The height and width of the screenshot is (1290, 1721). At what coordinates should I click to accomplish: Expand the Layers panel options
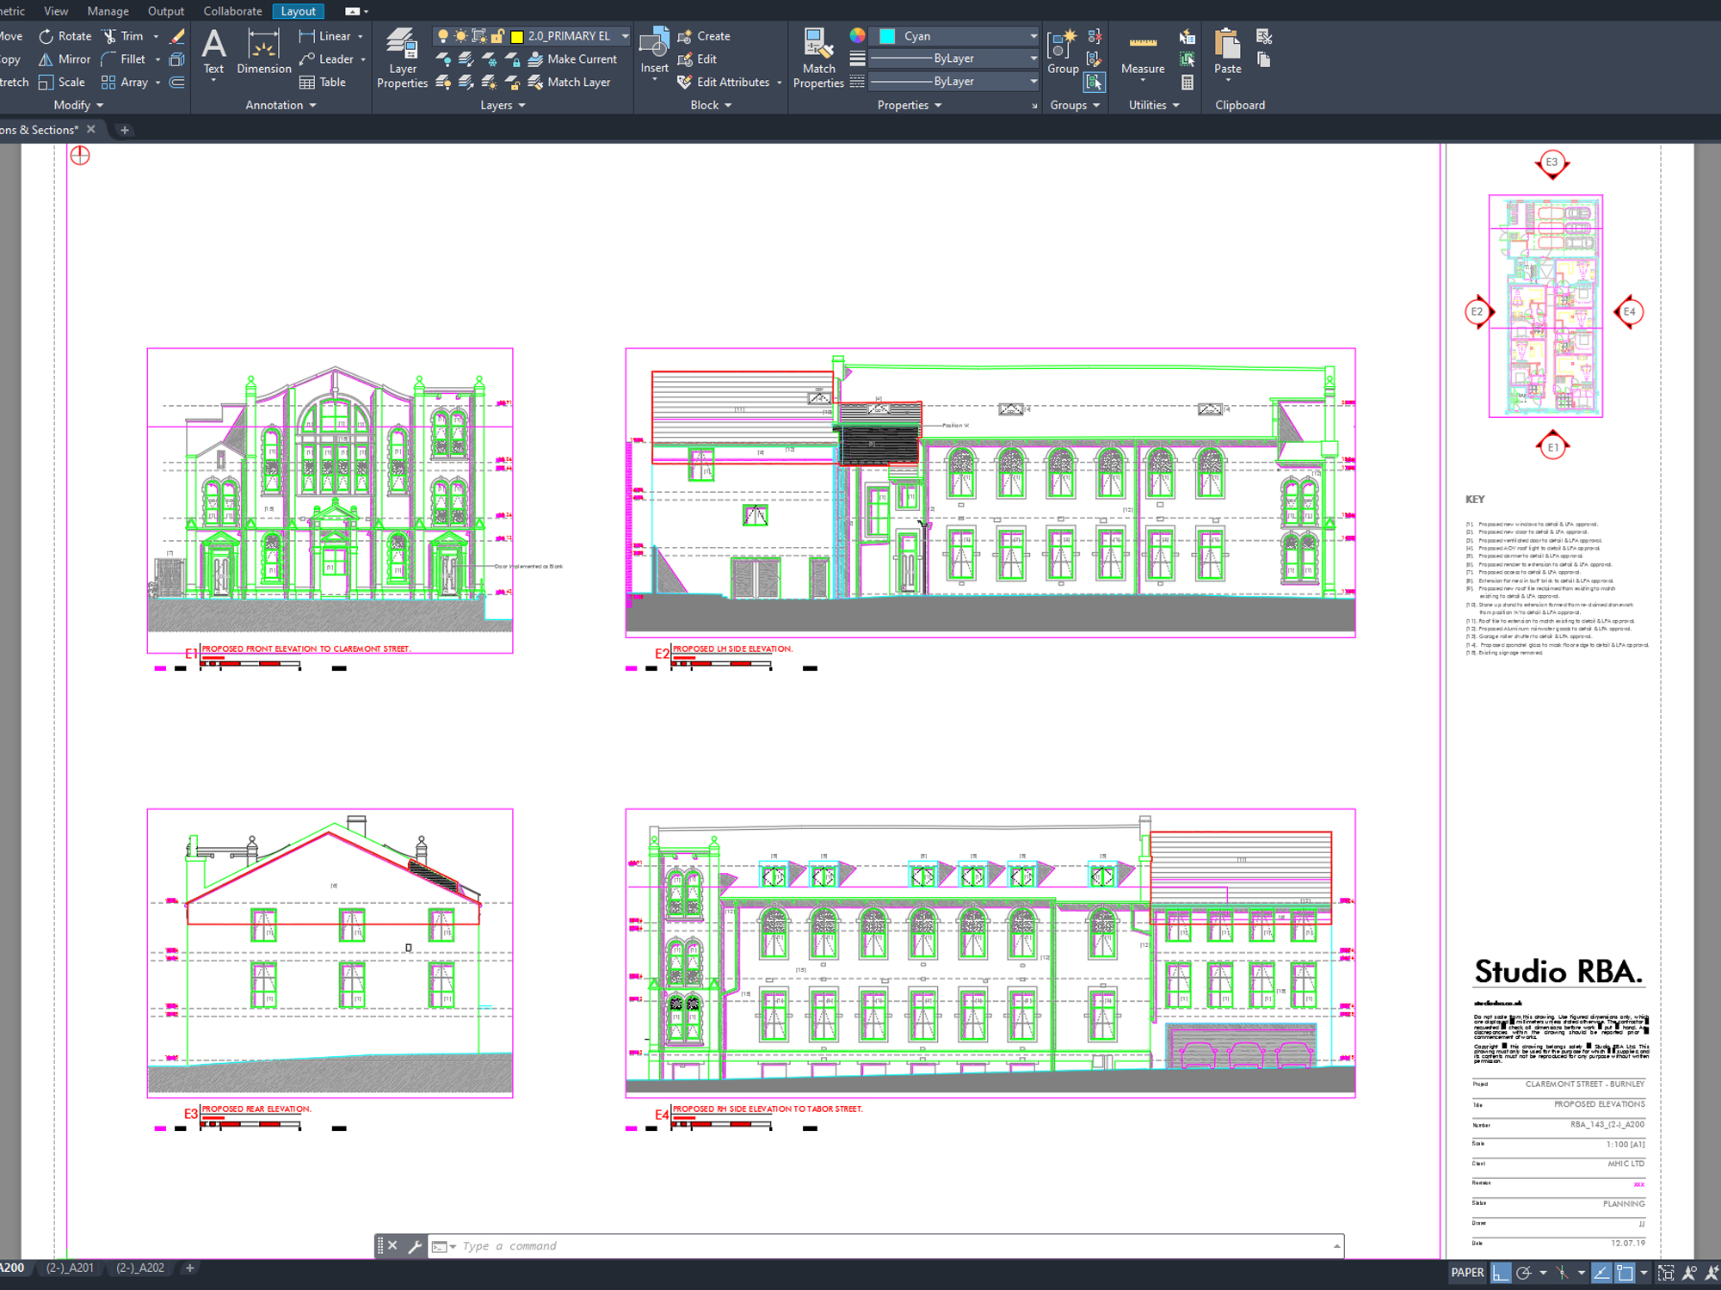pyautogui.click(x=521, y=105)
